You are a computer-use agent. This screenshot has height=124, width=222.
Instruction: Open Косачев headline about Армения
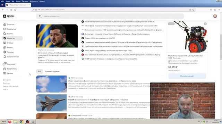pyautogui.click(x=120, y=22)
